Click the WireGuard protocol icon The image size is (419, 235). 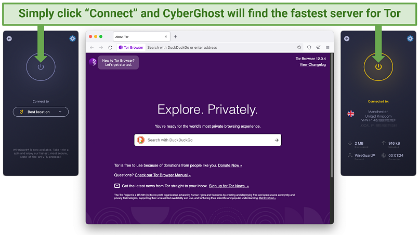pos(350,155)
